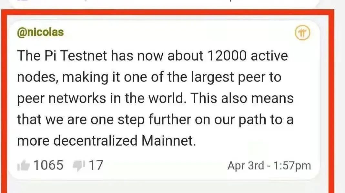Select the Apr 3rd - 1:57pm timestamp
Image resolution: width=345 pixels, height=193 pixels.
[x=269, y=166]
